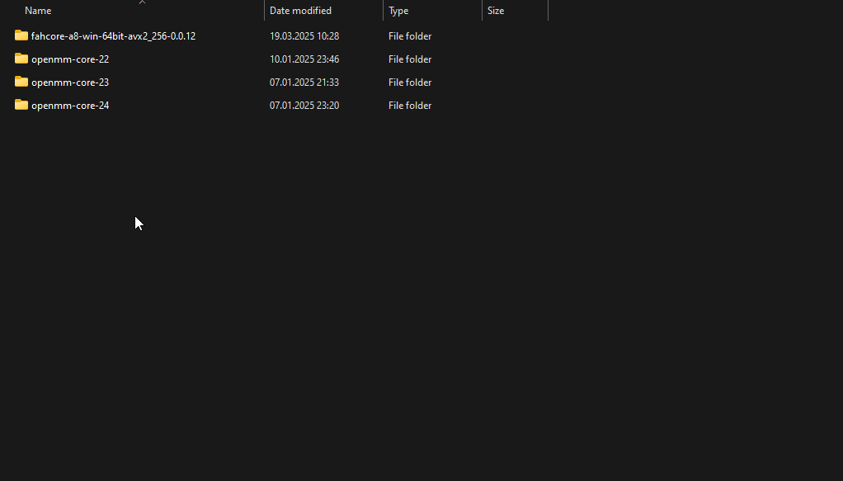Click the openmm-core-22 folder name

tap(70, 59)
